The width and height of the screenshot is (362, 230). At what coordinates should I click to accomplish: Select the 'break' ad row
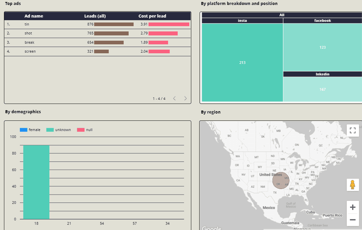click(97, 42)
